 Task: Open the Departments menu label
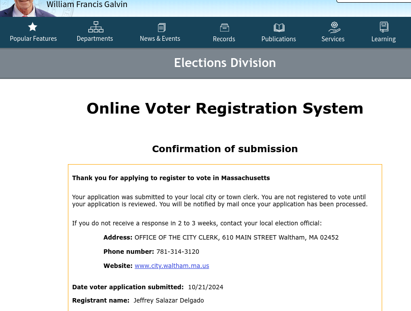tap(95, 39)
